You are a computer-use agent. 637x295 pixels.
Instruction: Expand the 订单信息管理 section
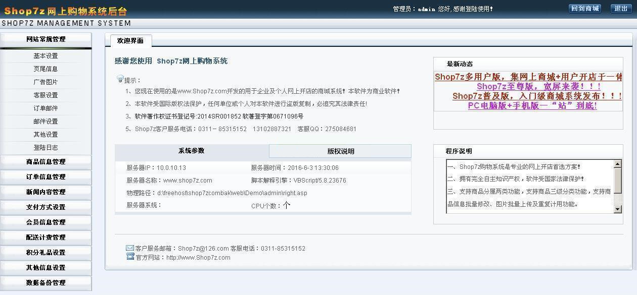click(45, 177)
